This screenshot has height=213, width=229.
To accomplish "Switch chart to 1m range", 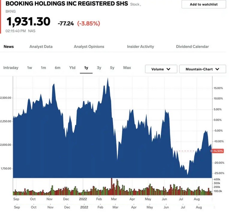I will (x=43, y=68).
